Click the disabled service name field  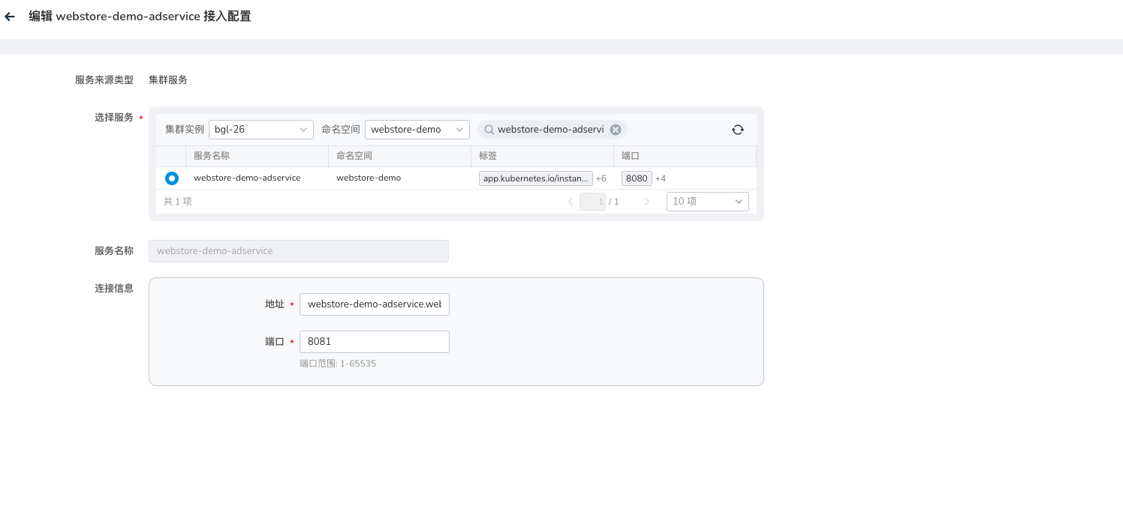[298, 251]
